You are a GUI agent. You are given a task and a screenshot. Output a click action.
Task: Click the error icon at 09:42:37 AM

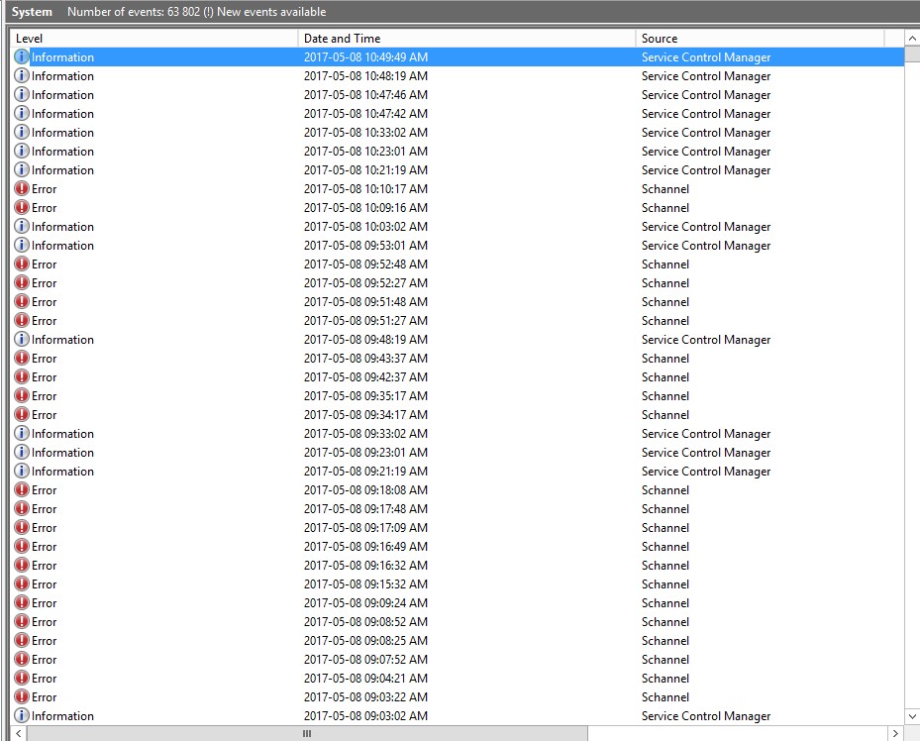click(x=22, y=376)
